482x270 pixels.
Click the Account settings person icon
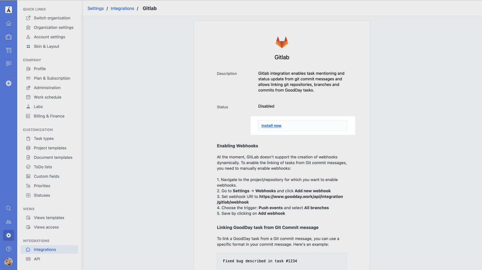coord(28,37)
